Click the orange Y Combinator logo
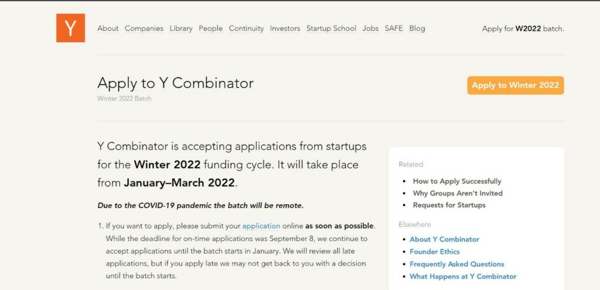This screenshot has width=600, height=290. click(70, 28)
